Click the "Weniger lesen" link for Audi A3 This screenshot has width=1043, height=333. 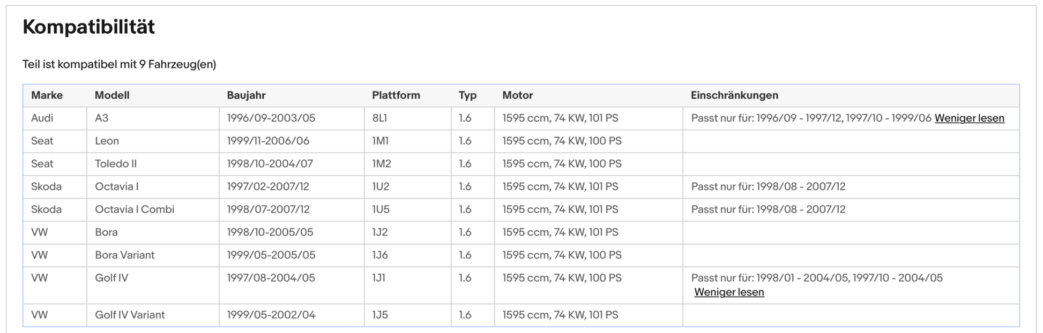[x=969, y=118]
